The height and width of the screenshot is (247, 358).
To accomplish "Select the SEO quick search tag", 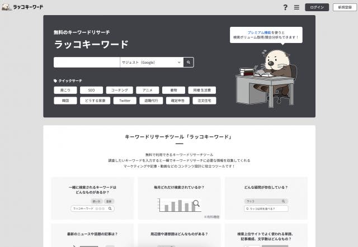I will pyautogui.click(x=91, y=90).
